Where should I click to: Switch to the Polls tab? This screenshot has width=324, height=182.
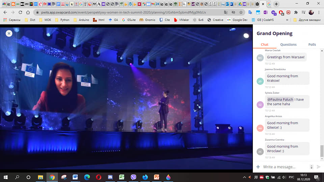tap(312, 44)
